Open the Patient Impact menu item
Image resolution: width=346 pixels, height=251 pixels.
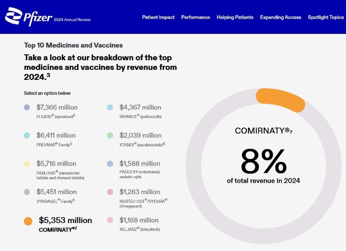pos(158,17)
